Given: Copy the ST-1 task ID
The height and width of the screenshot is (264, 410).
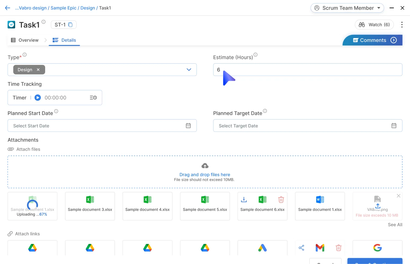Looking at the screenshot, I should pyautogui.click(x=70, y=25).
